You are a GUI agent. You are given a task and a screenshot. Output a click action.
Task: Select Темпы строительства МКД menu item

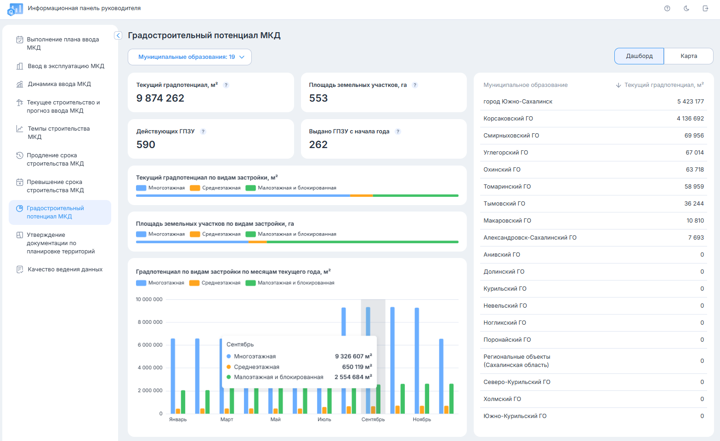pyautogui.click(x=60, y=133)
